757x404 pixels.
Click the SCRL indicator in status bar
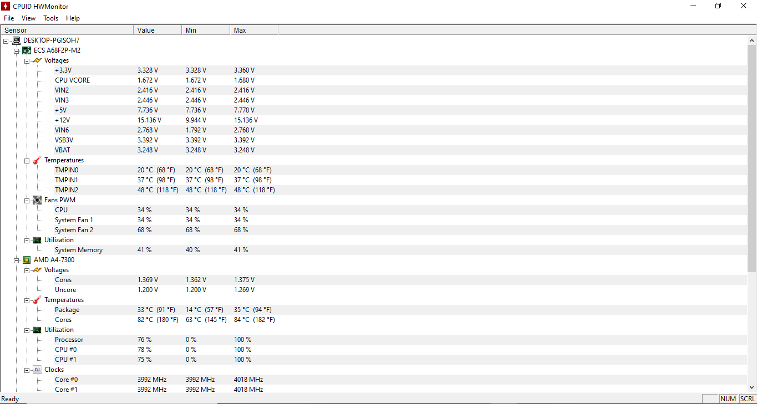click(x=748, y=399)
